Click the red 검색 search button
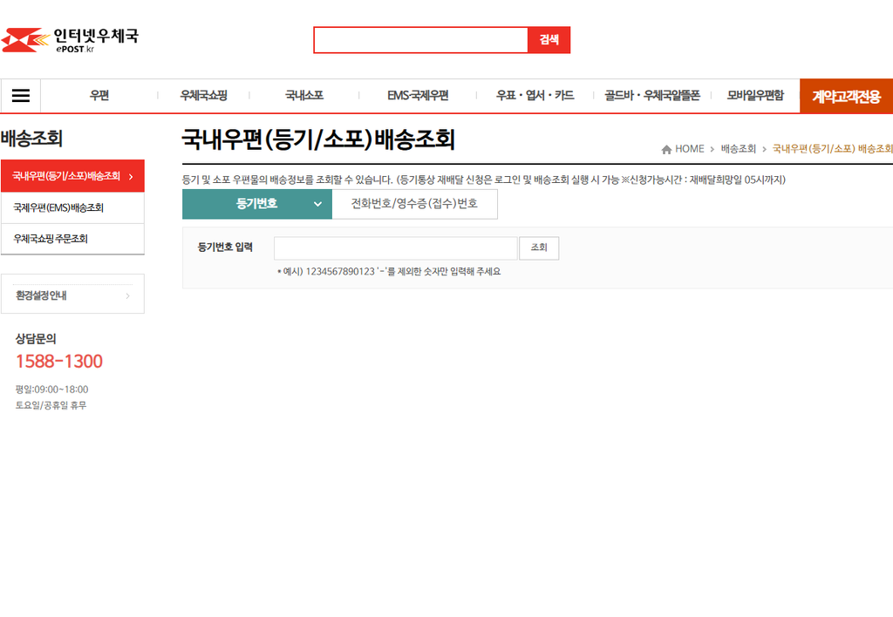The image size is (893, 617). coord(549,40)
